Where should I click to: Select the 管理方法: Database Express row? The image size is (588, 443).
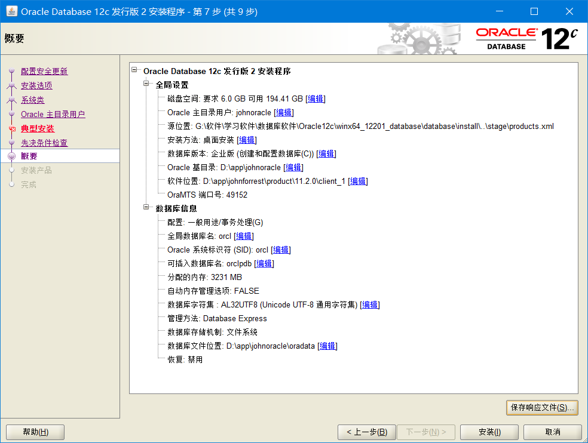point(217,319)
